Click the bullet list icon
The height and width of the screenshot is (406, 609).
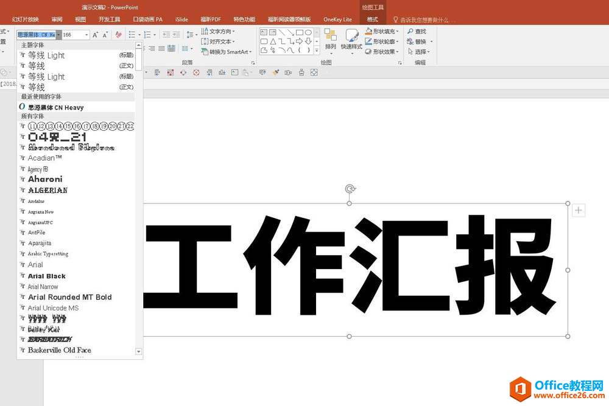(x=133, y=35)
